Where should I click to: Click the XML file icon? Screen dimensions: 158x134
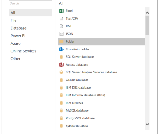coord(61,26)
